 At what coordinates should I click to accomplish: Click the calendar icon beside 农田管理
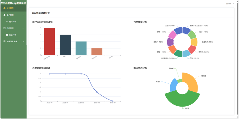[x=4, y=28]
